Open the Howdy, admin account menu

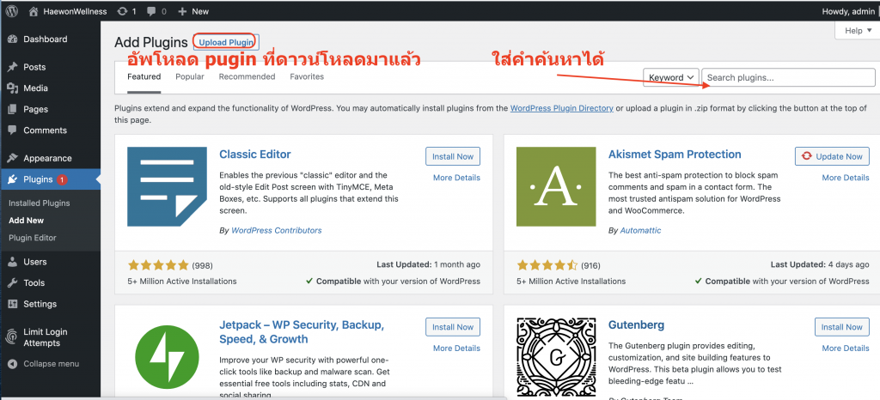click(x=847, y=11)
